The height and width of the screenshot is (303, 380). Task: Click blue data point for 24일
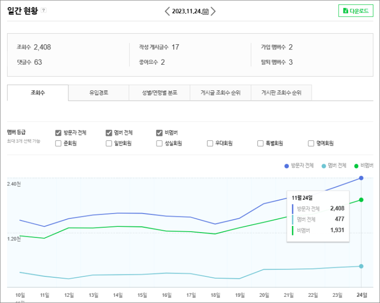click(x=361, y=178)
